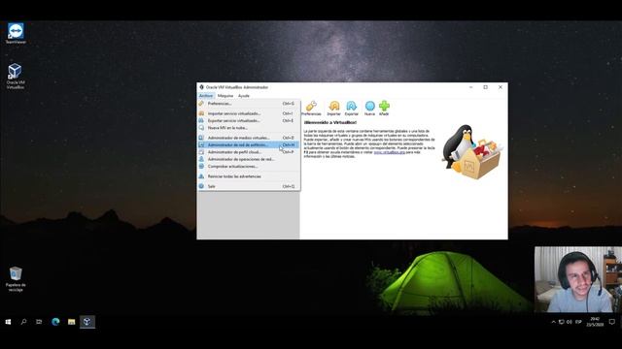The image size is (622, 349).
Task: Follow the www.virtualbox.org link
Action: (389, 152)
